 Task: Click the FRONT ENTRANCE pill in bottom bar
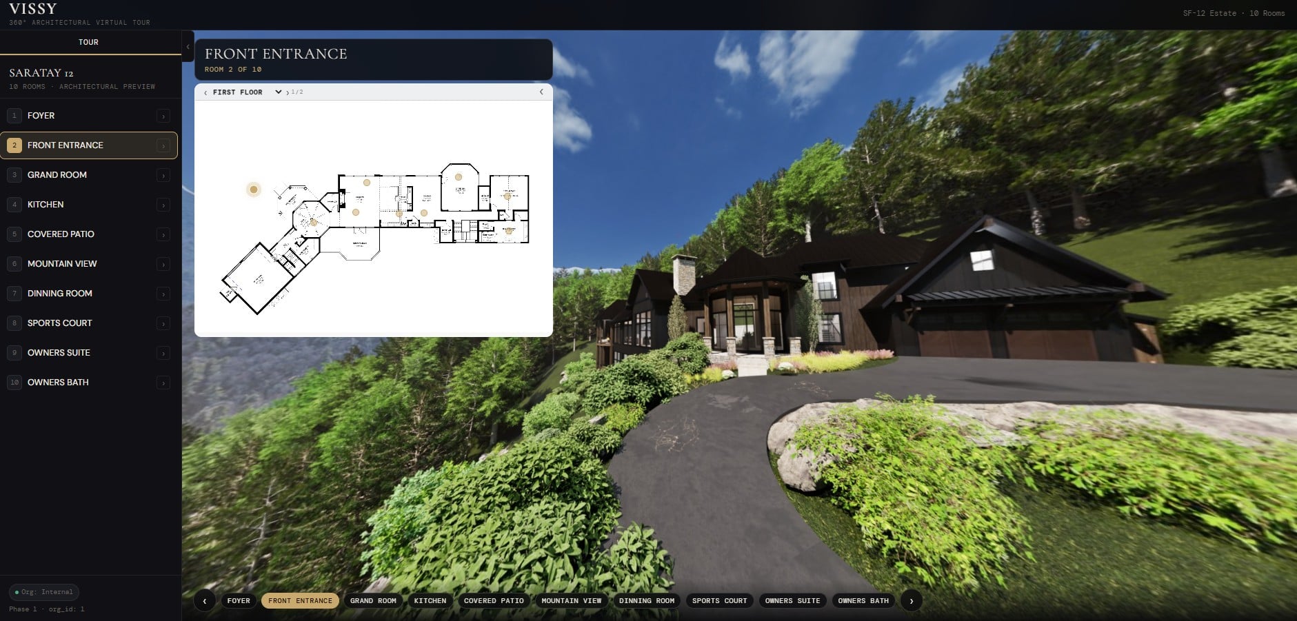[x=300, y=601]
